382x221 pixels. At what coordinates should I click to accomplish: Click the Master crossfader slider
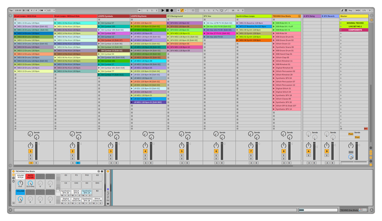(x=354, y=163)
